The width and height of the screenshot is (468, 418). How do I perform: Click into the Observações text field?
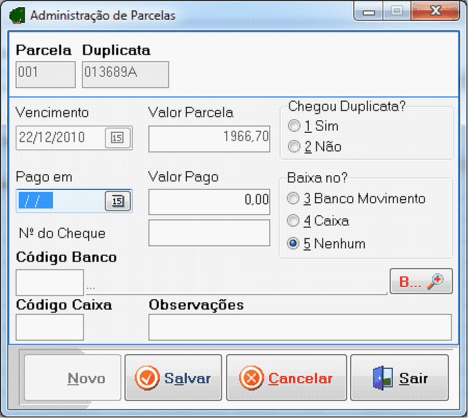click(300, 328)
